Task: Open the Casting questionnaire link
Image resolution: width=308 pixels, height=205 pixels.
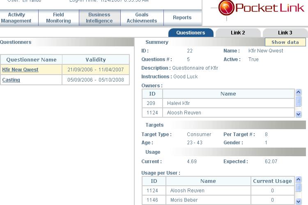Action: point(11,80)
